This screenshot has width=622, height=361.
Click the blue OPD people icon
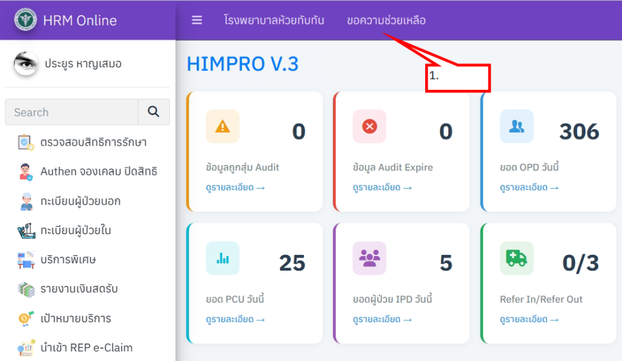(516, 126)
